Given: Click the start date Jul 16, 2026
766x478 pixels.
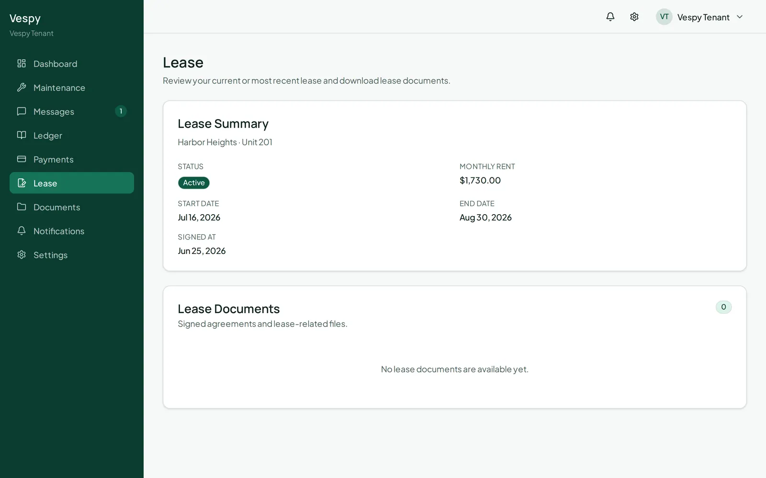Looking at the screenshot, I should coord(199,217).
